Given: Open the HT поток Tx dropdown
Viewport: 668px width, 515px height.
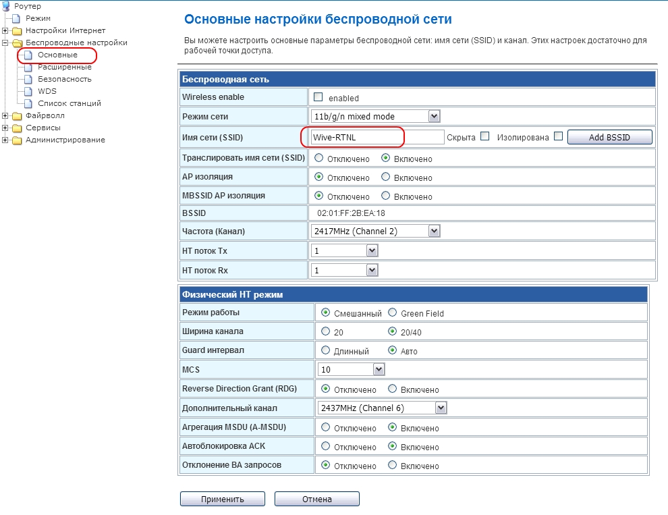Looking at the screenshot, I should point(344,250).
